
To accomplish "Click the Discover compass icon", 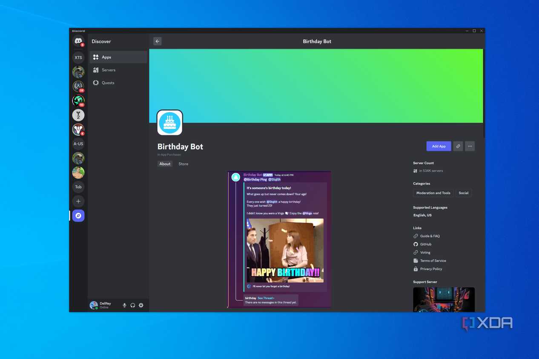I will click(x=78, y=216).
